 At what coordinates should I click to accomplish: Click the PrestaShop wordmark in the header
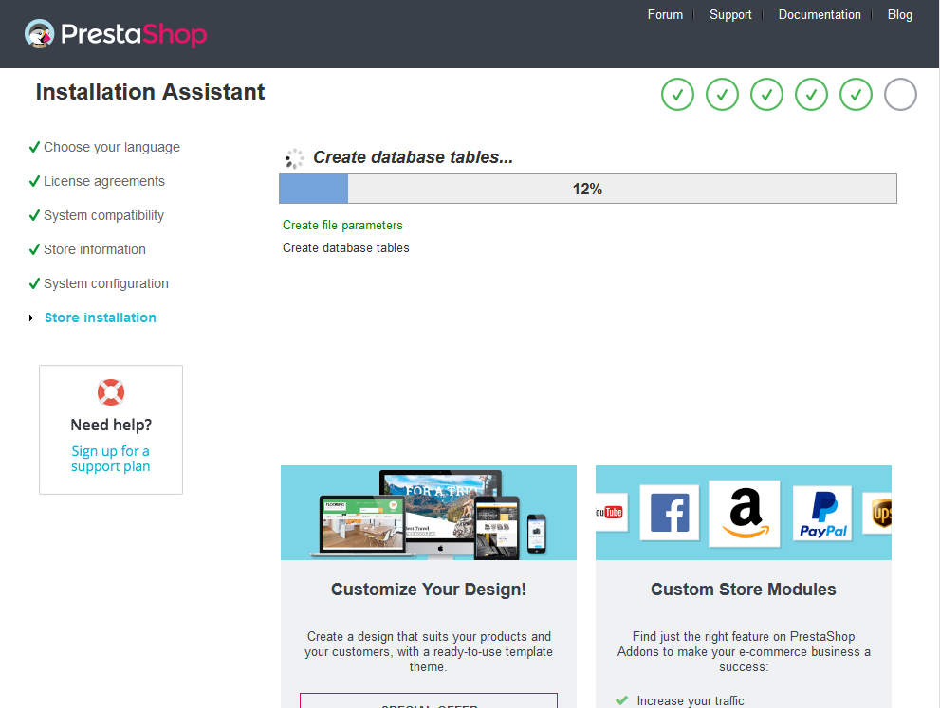[134, 34]
